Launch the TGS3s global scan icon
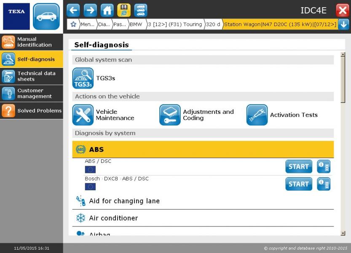351x253 pixels. coord(83,78)
